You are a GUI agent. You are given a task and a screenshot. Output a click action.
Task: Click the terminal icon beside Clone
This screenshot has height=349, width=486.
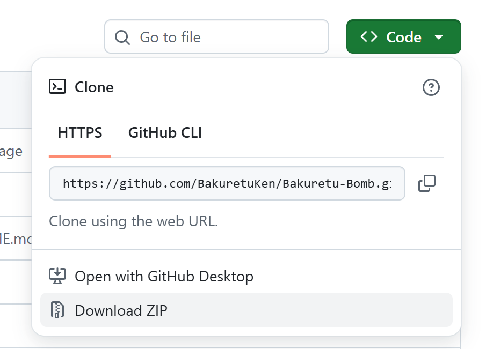[57, 86]
